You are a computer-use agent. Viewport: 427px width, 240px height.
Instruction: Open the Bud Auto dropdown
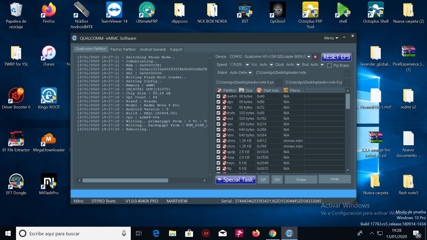coord(322,65)
